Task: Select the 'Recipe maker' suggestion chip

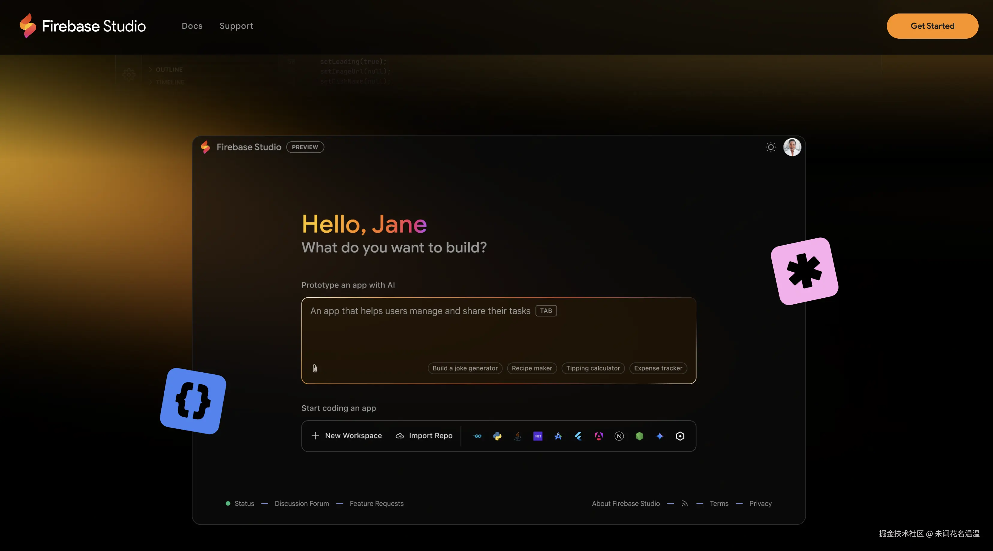Action: [x=532, y=368]
